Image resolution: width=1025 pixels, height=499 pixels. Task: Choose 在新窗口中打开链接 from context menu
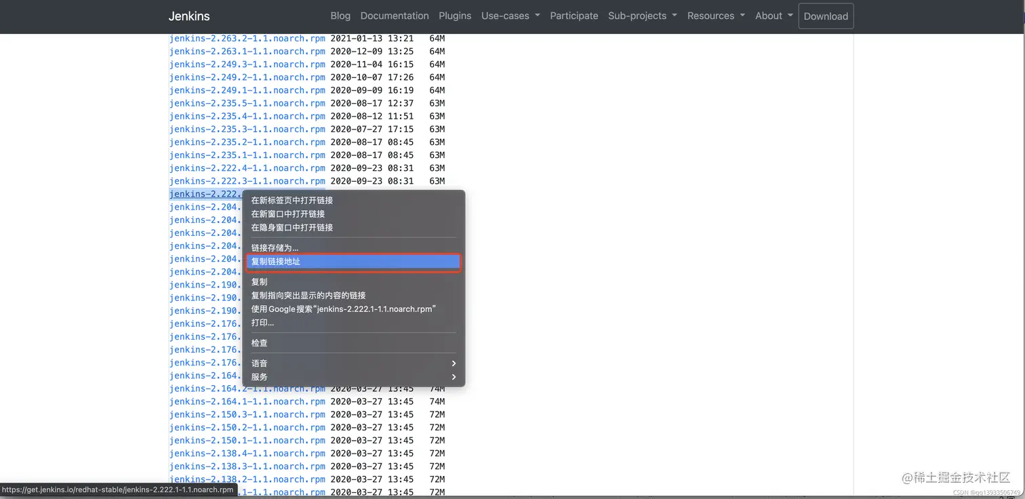pyautogui.click(x=353, y=214)
